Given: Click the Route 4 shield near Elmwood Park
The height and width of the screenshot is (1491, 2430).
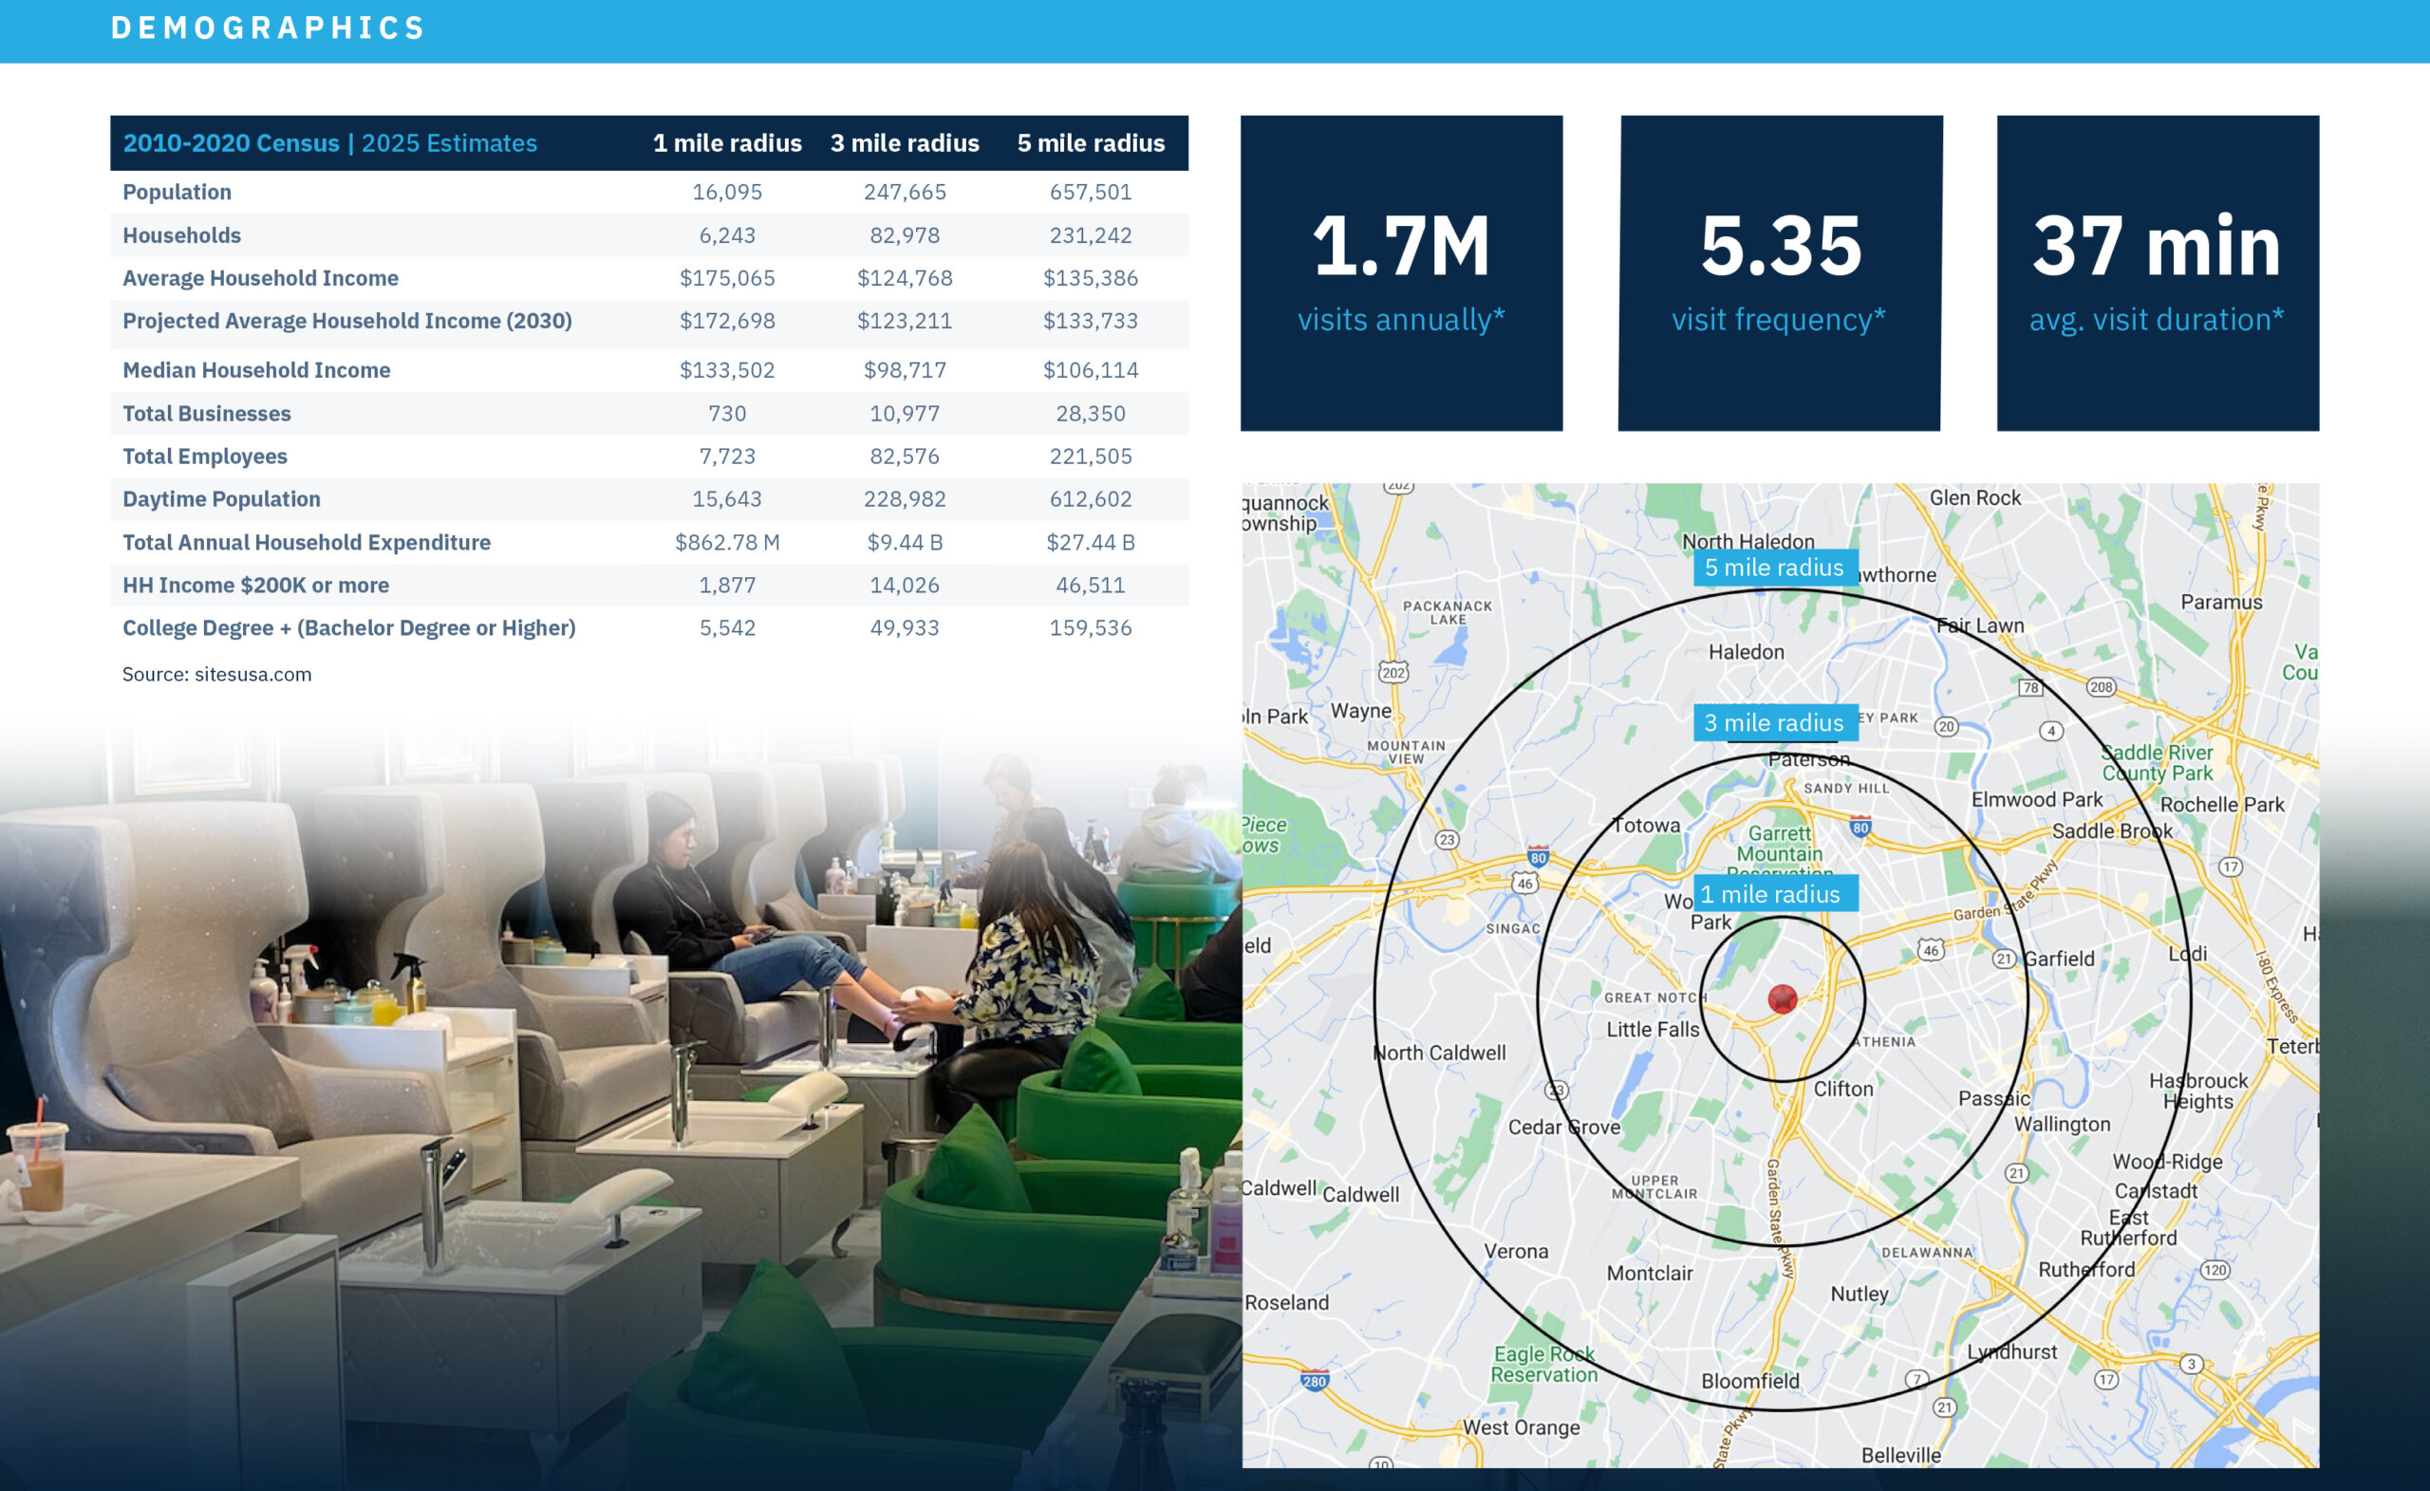Looking at the screenshot, I should 2051,731.
